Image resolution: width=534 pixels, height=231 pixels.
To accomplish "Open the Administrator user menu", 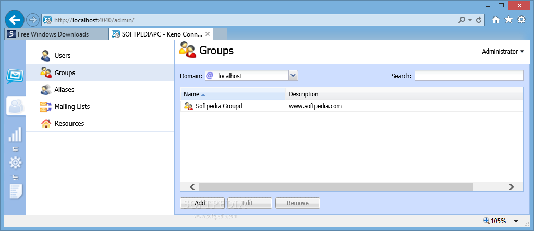I will click(503, 52).
